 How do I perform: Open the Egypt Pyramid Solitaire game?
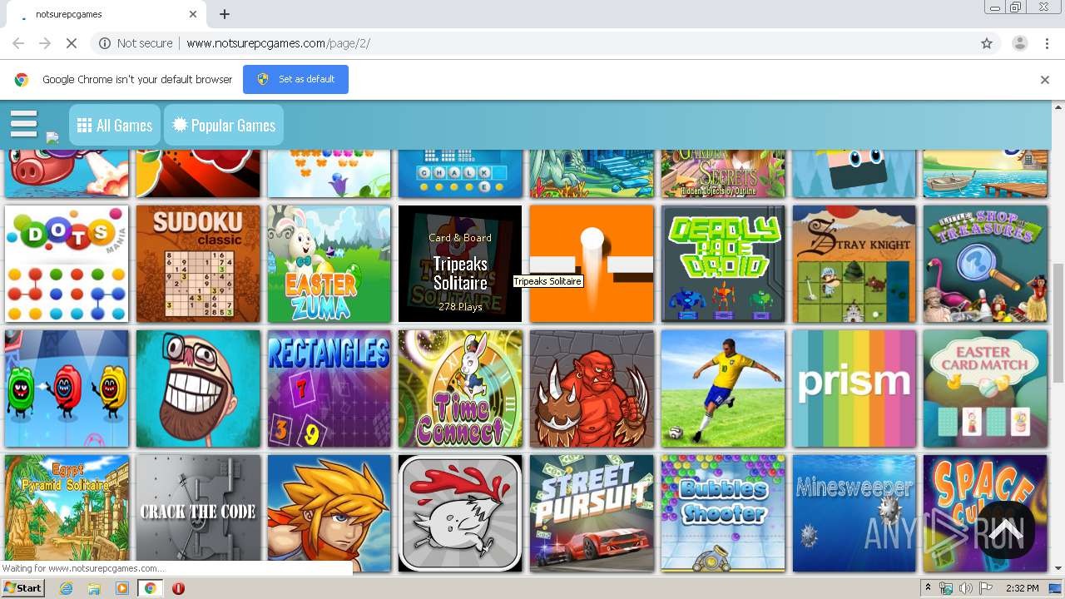[x=67, y=513]
